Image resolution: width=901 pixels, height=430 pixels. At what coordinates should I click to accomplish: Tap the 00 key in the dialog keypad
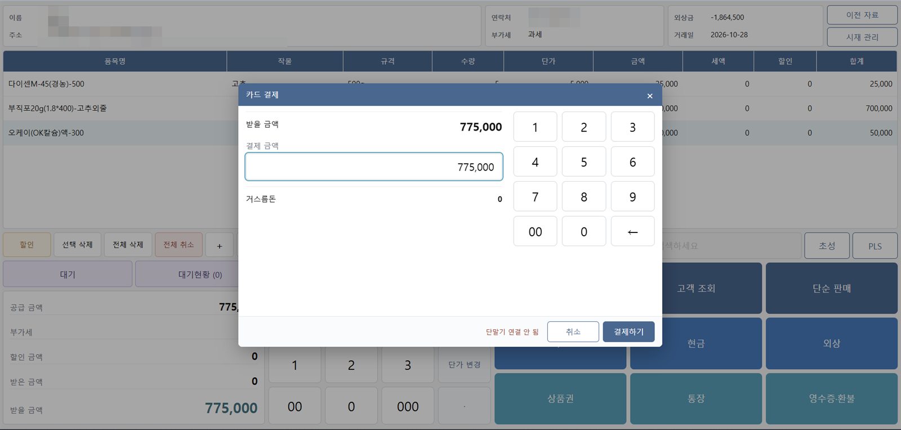point(535,231)
